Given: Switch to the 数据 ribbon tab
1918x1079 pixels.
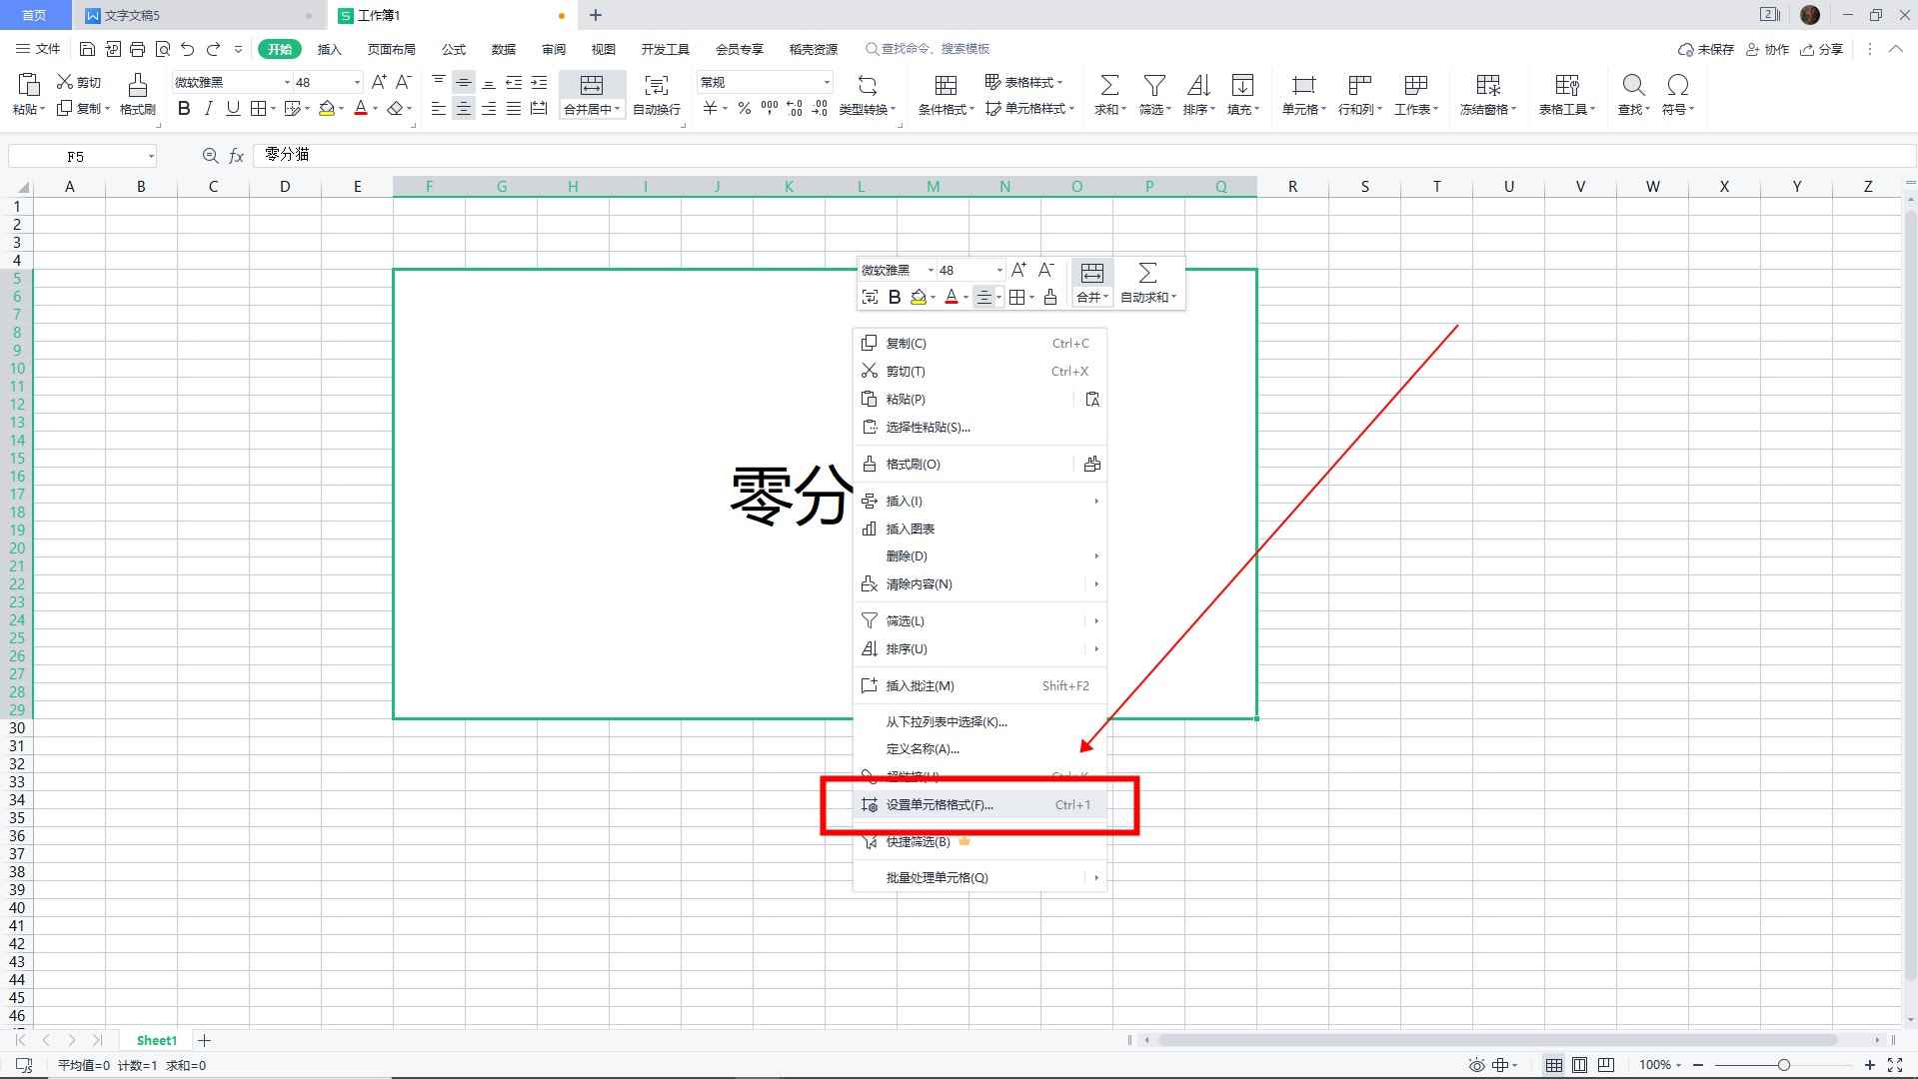Looking at the screenshot, I should pyautogui.click(x=503, y=48).
